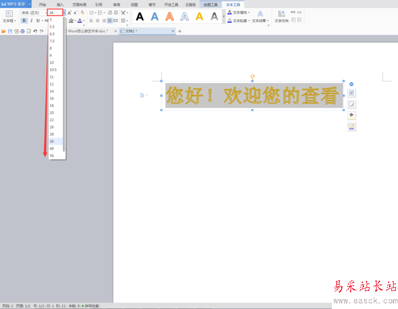
Task: Close the 文档1 document tab
Action: pyautogui.click(x=173, y=31)
